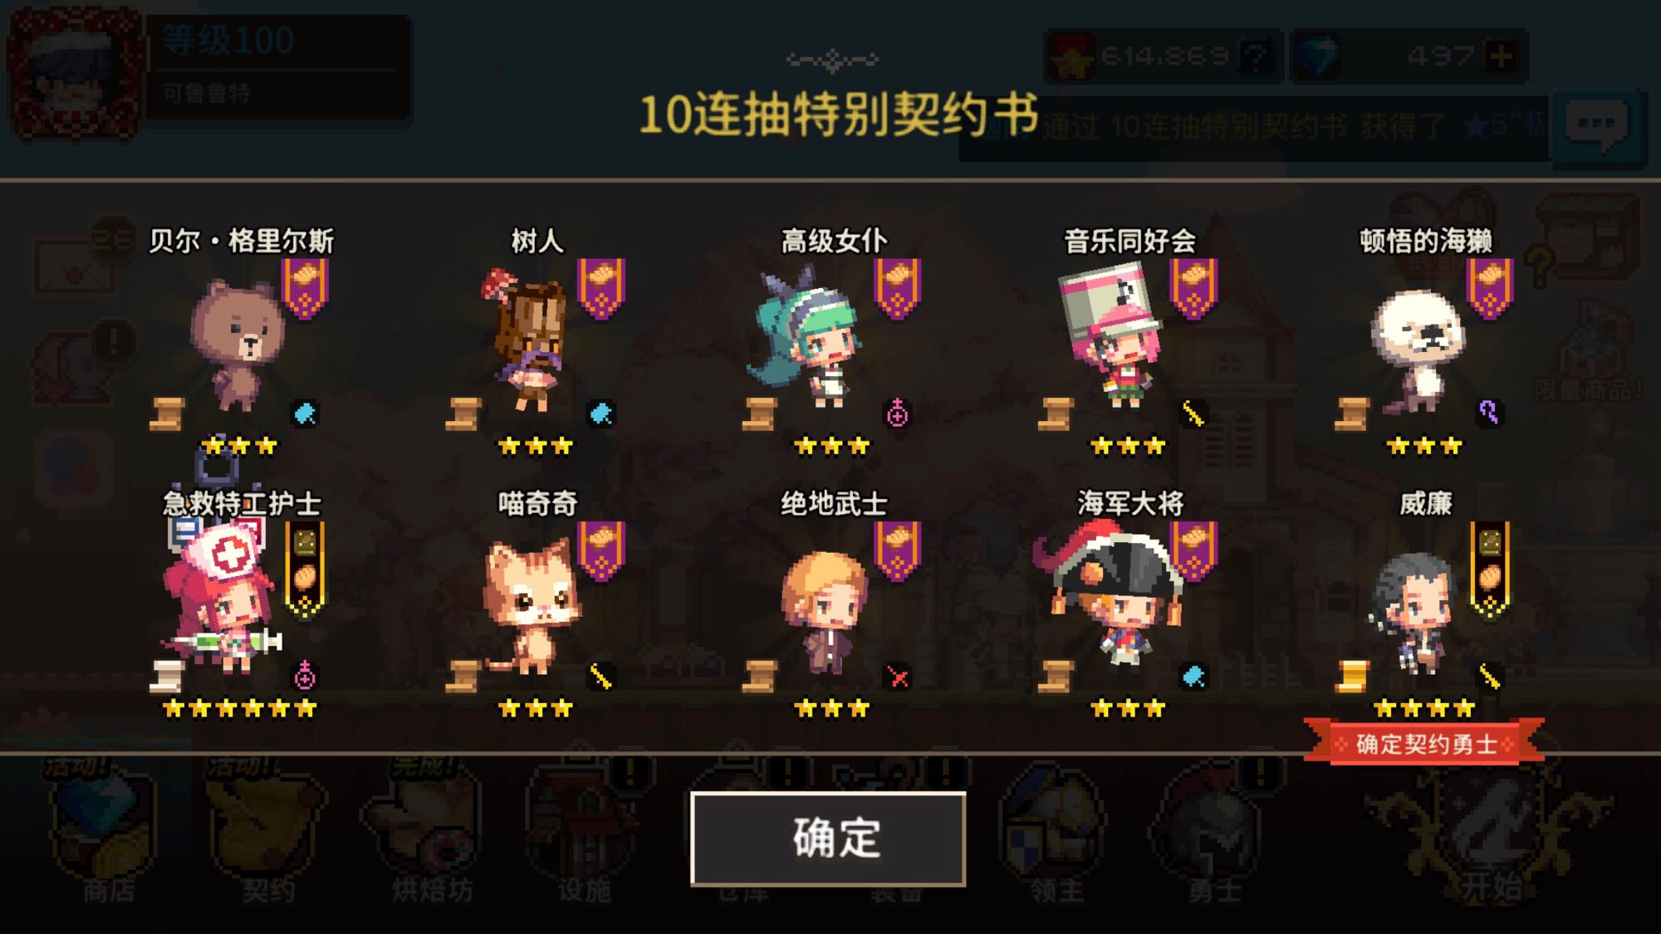Click the red 确定契约勇士 ribbon
Viewport: 1661px width, 934px height.
tap(1425, 743)
